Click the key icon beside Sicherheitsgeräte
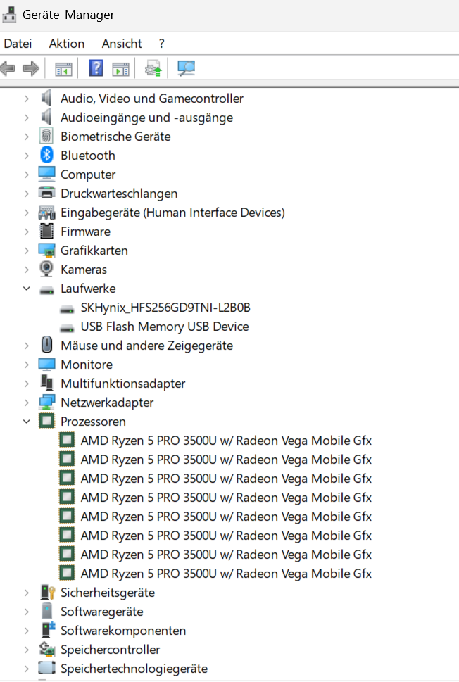This screenshot has width=459, height=682. click(x=47, y=592)
